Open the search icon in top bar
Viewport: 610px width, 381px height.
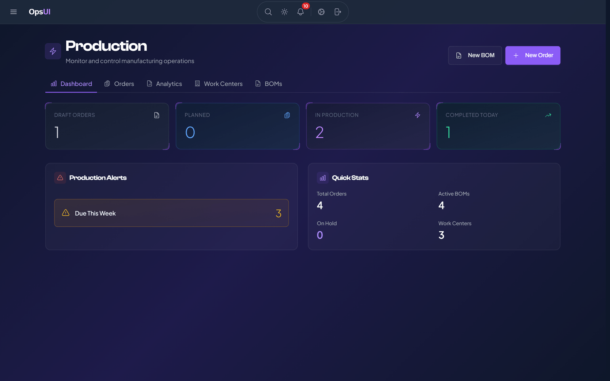coord(268,12)
